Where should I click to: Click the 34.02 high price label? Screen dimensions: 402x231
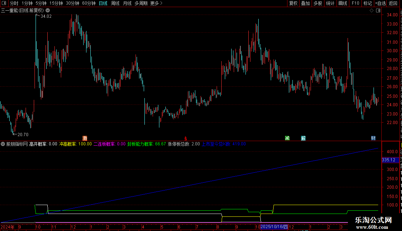(46, 16)
